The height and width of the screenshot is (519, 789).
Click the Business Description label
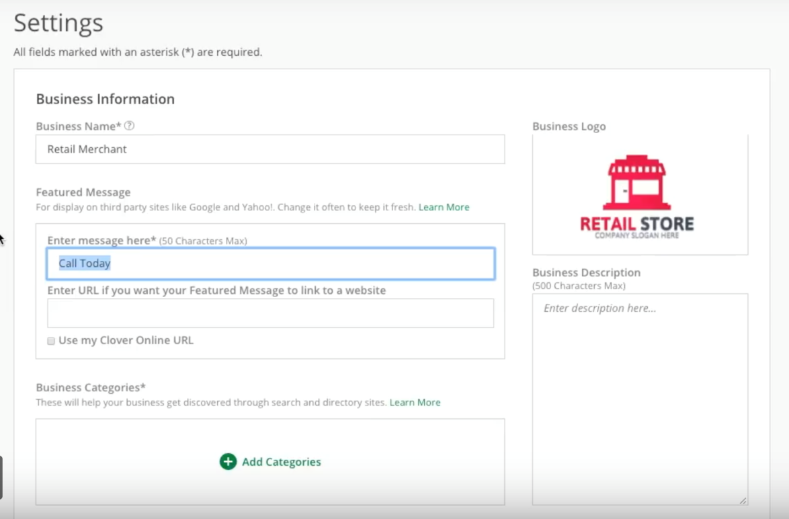[586, 272]
